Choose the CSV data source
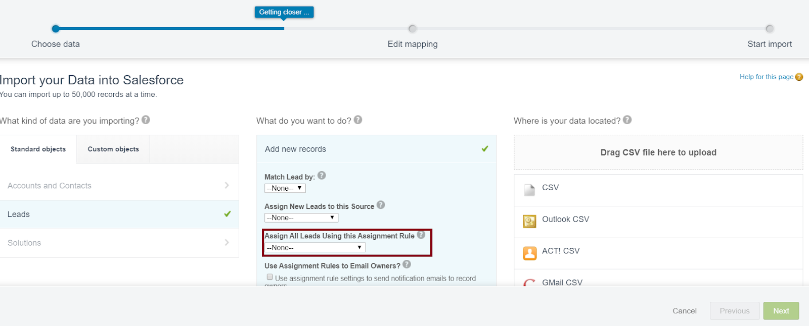 click(658, 190)
